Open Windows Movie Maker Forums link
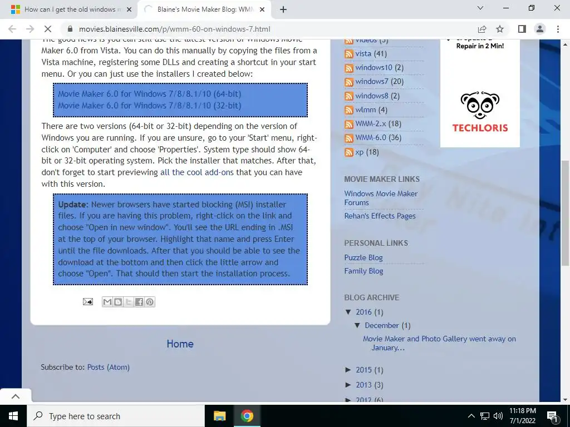 [x=381, y=198]
